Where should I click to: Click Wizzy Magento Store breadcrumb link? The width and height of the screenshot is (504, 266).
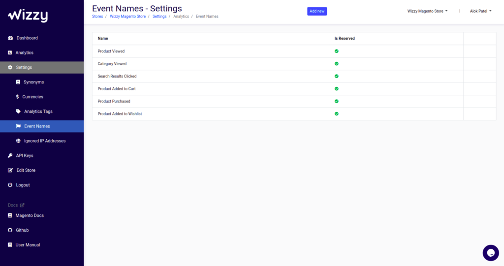[127, 16]
